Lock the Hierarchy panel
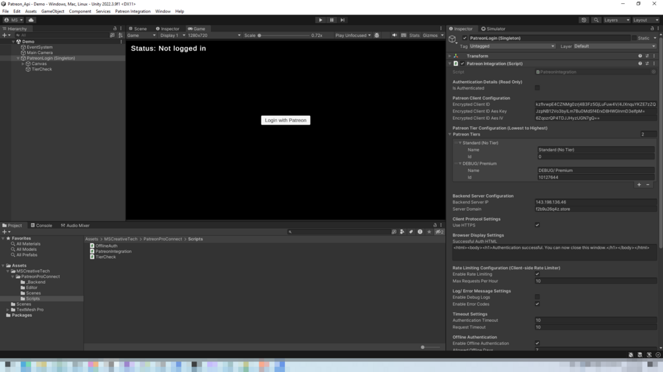The image size is (663, 372). point(115,29)
